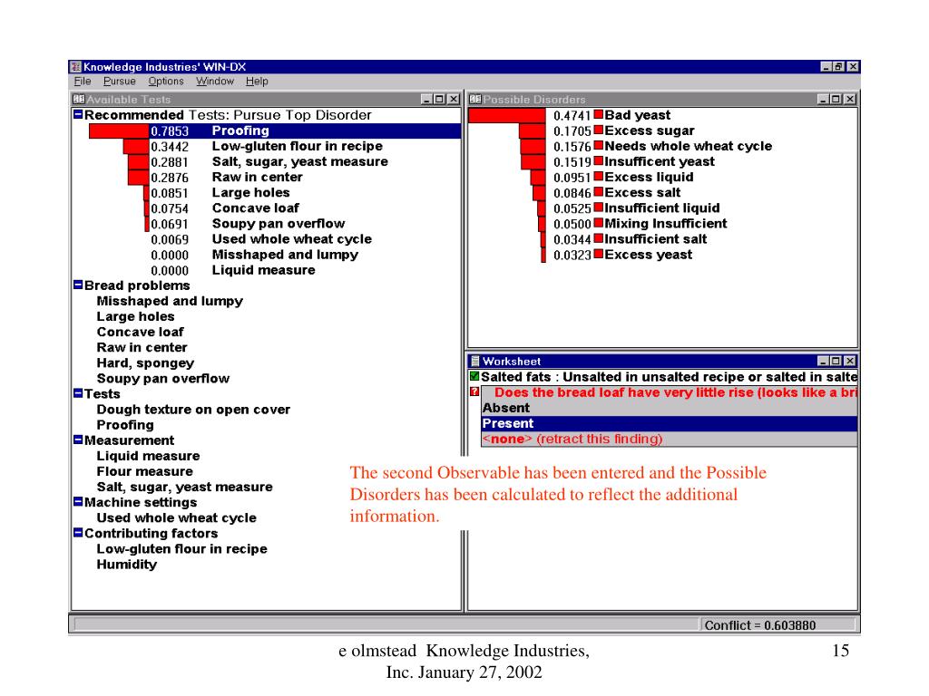Select recommended test Concave loaf
The width and height of the screenshot is (929, 696).
(x=255, y=208)
